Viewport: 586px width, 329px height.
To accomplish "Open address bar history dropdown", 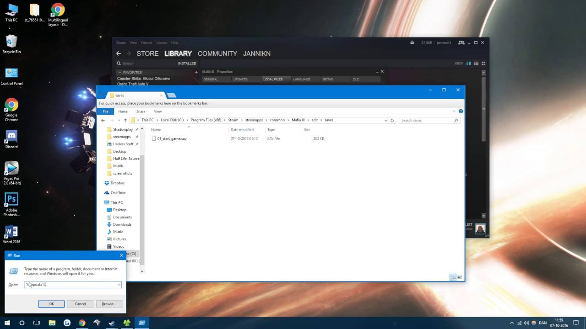I will 386,120.
